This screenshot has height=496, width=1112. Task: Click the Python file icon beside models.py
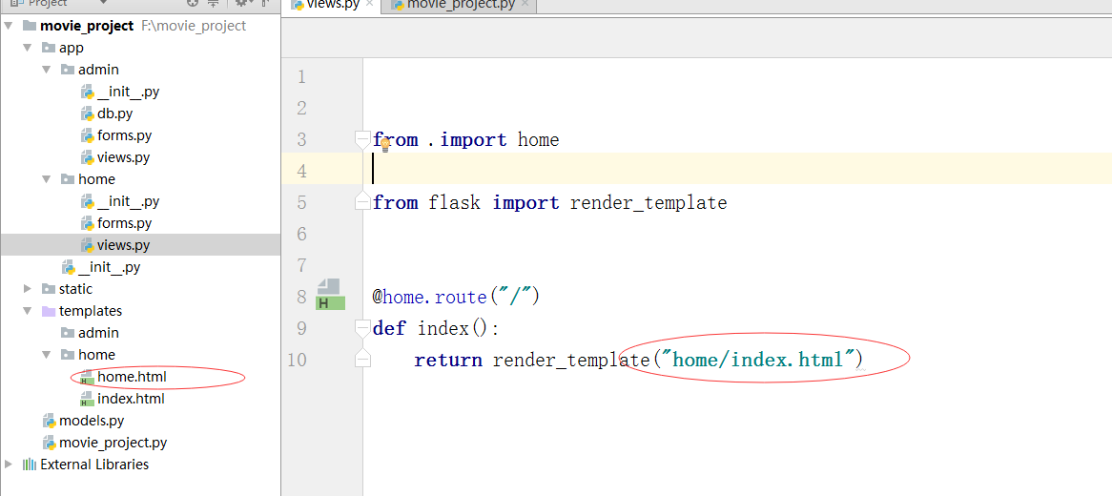pyautogui.click(x=49, y=421)
